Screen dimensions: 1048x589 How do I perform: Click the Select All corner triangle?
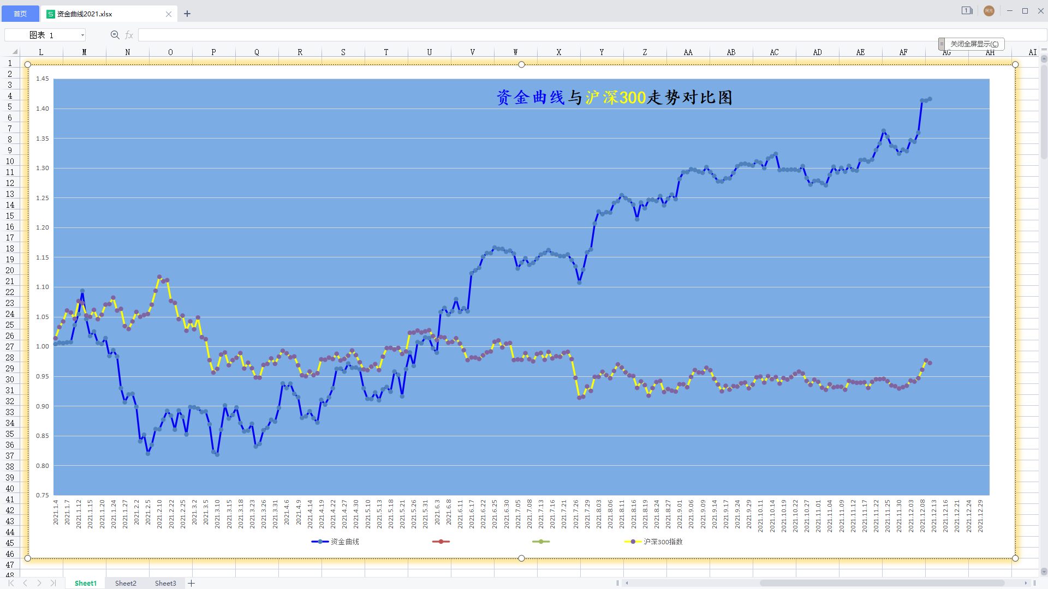(15, 52)
